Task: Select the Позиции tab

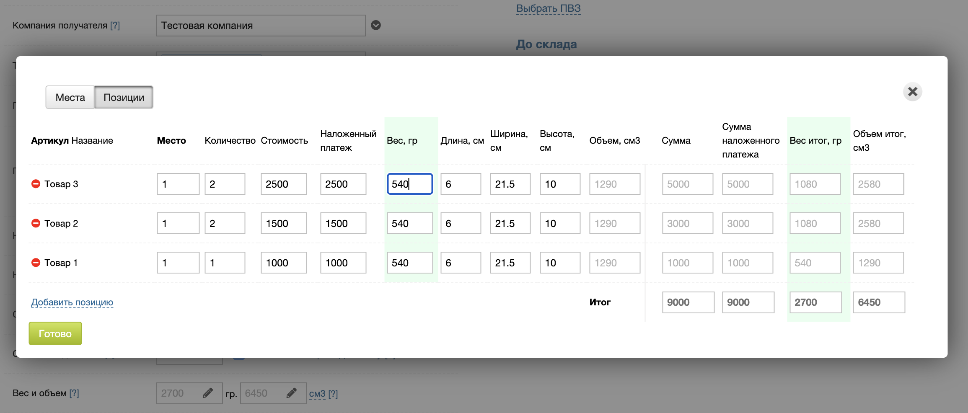Action: 124,98
